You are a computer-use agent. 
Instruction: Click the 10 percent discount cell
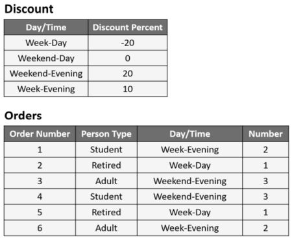click(x=128, y=89)
